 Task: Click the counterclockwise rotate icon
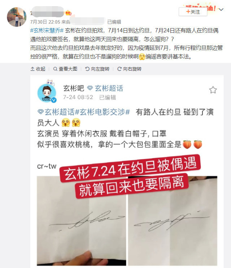pos(87,69)
